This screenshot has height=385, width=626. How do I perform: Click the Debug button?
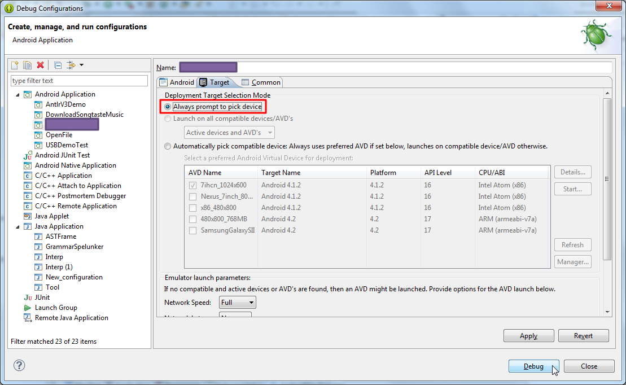click(534, 366)
